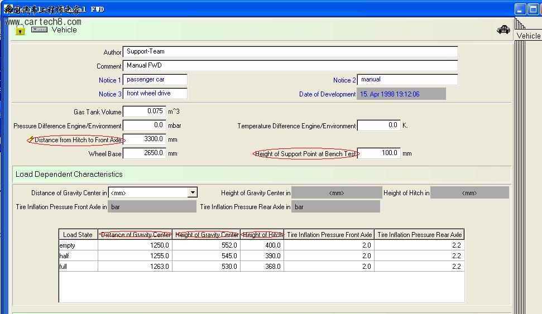This screenshot has width=542, height=314.
Task: Click the Distance of Gravity Center column header
Action: click(x=135, y=235)
